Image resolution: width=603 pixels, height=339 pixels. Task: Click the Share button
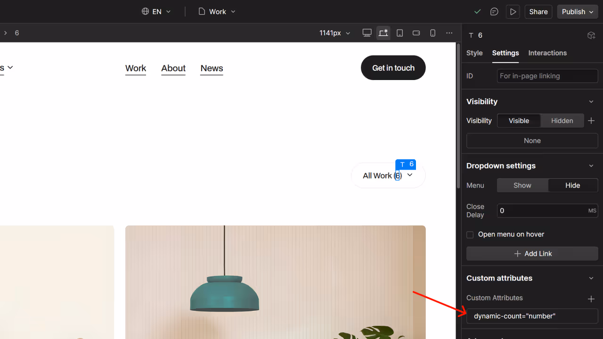coord(538,11)
